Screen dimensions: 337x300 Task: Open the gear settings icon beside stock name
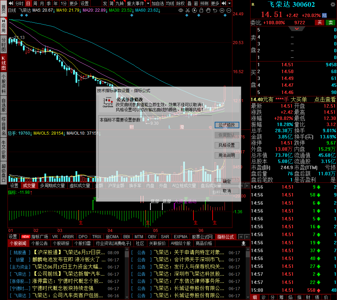[x=333, y=4]
